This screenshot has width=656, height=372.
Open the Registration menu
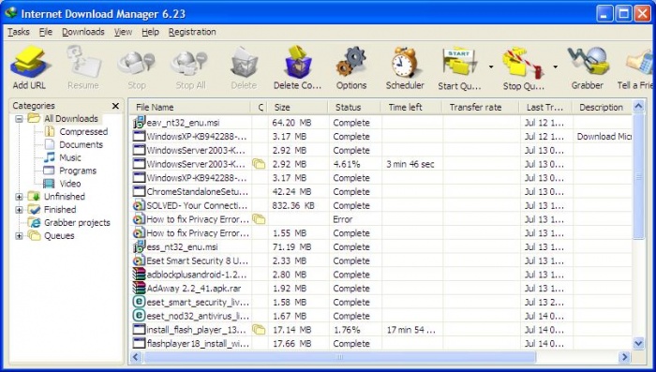pyautogui.click(x=192, y=32)
